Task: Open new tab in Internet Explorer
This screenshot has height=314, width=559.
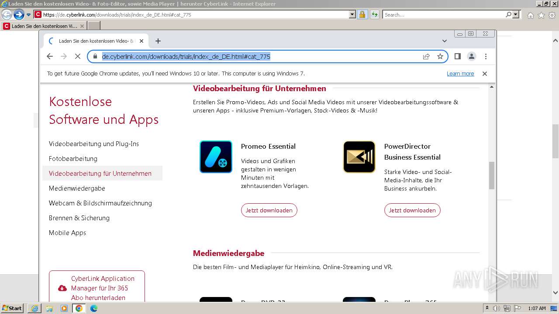Action: click(94, 26)
